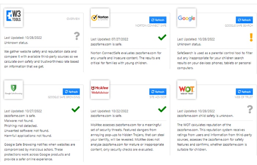Screen dimensions: 257x165
Task: Refresh the Norton Connect Safe results
Action: pos(158,20)
